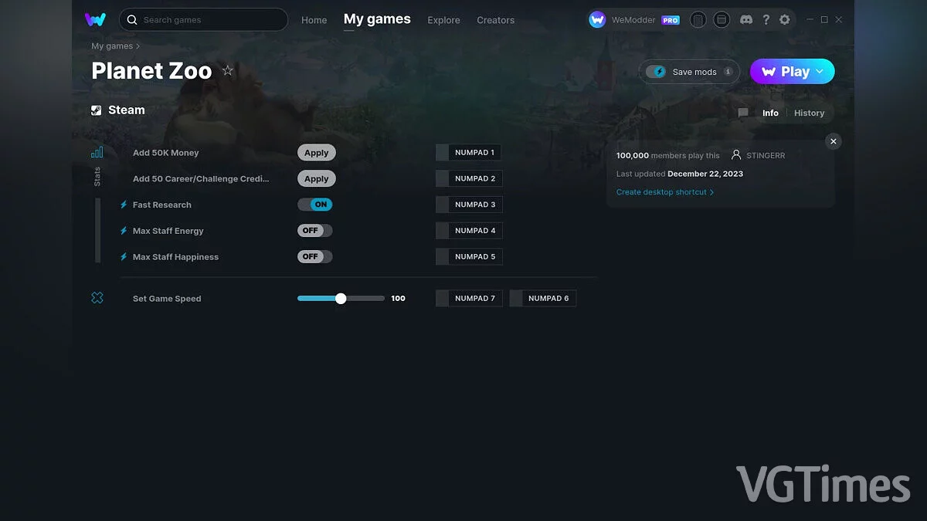
Task: Go to the Home tab
Action: click(314, 20)
